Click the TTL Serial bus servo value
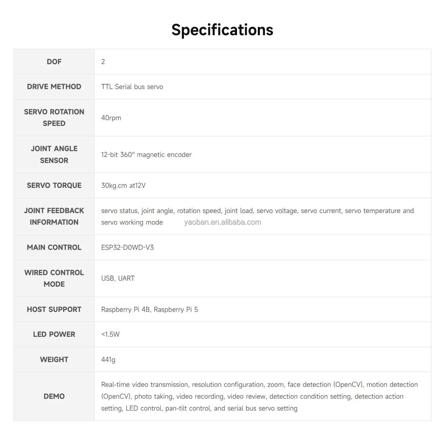Image resolution: width=445 pixels, height=445 pixels. (132, 87)
